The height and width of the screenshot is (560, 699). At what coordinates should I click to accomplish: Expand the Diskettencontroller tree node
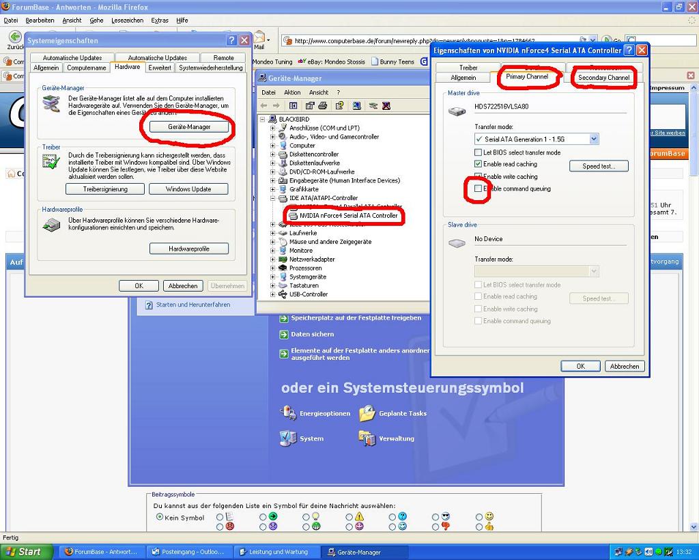click(x=273, y=154)
